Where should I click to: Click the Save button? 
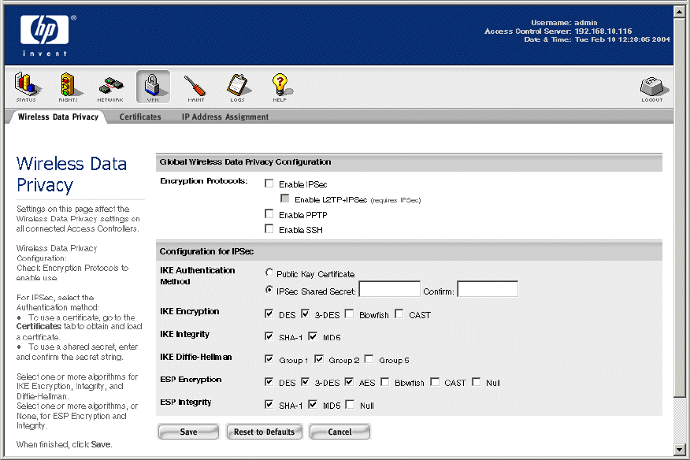pos(188,432)
